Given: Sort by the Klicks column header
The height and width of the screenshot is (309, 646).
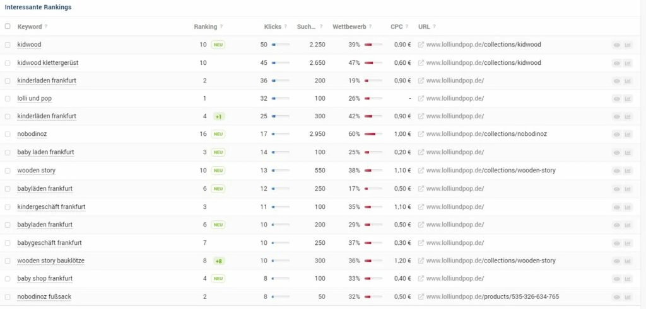Looking at the screenshot, I should (273, 26).
